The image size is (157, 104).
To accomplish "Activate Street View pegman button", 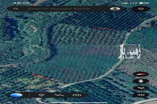I will [141, 81].
